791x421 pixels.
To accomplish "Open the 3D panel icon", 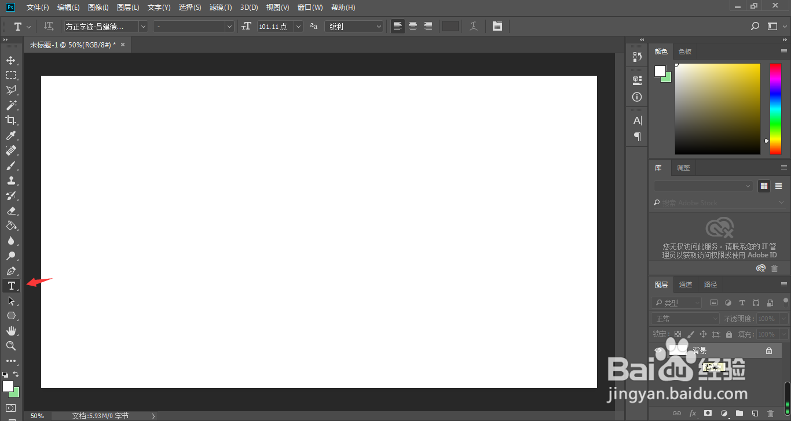I will point(638,79).
